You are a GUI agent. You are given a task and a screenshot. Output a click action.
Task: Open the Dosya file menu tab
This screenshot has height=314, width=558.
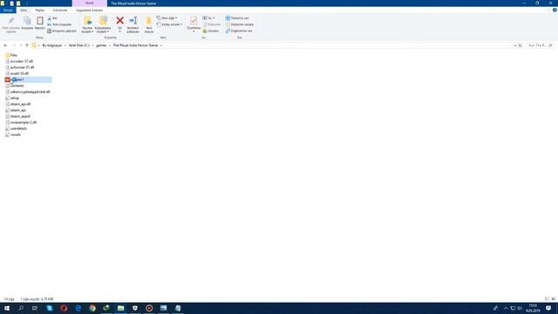[8, 10]
